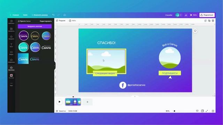Open the starred folder tab in the sidebar

11,61
